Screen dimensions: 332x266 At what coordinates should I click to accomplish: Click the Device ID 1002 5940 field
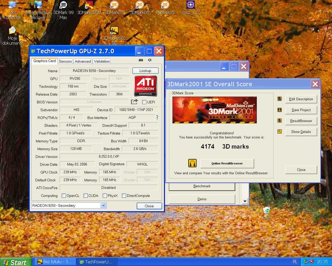click(x=136, y=110)
